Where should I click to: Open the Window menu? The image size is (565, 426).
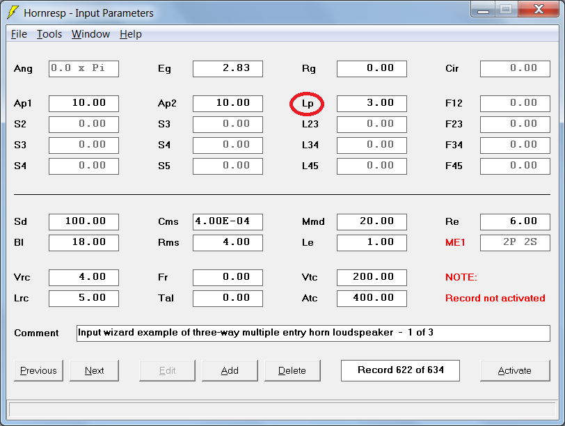click(x=90, y=34)
